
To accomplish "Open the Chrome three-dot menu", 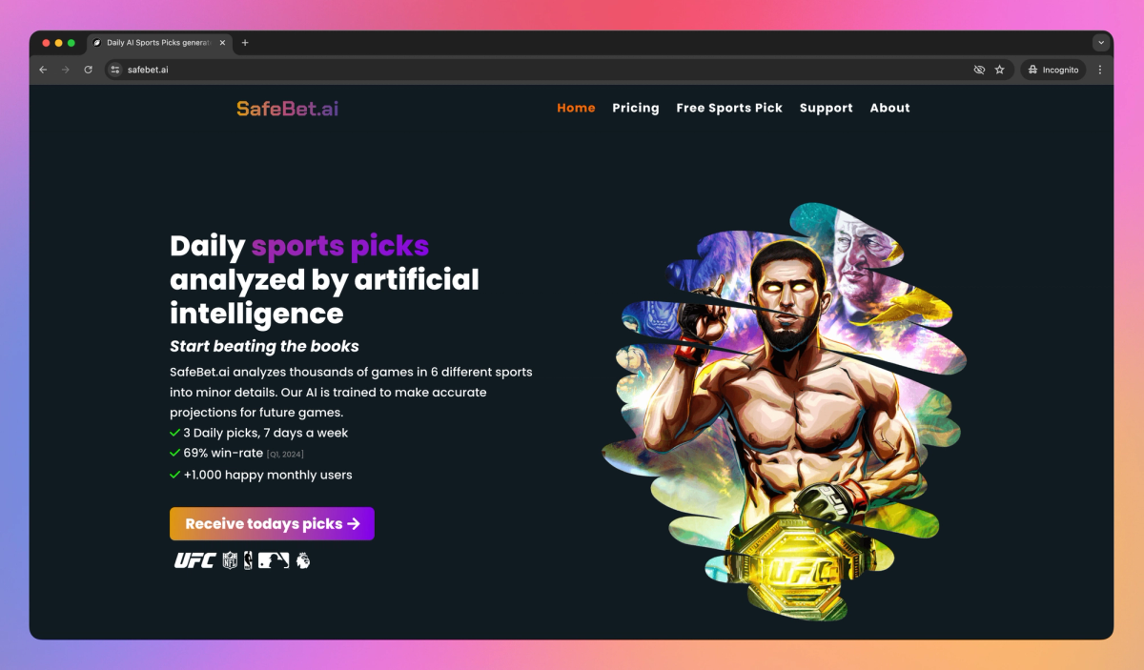I will pos(1099,70).
